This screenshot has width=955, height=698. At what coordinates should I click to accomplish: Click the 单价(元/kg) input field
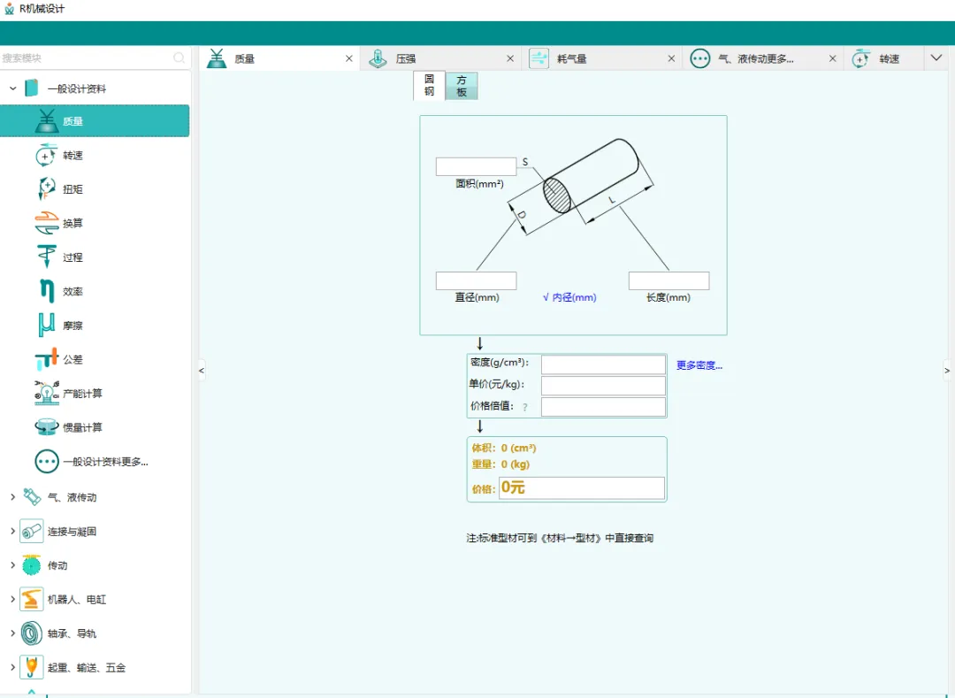604,386
